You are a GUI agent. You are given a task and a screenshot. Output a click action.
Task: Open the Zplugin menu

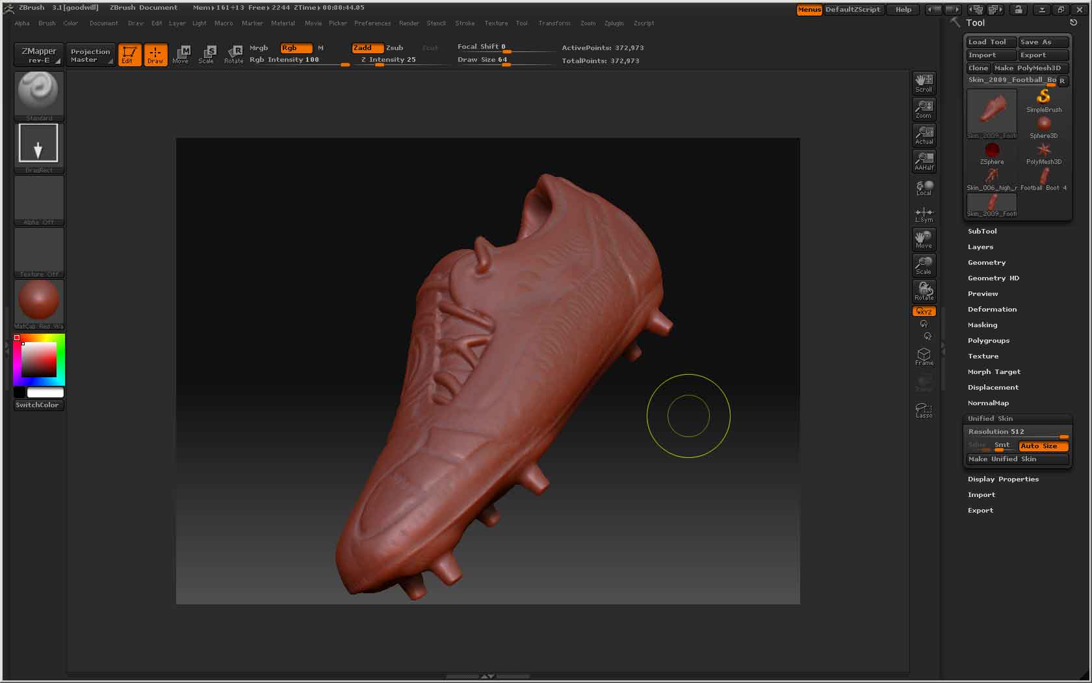click(614, 23)
